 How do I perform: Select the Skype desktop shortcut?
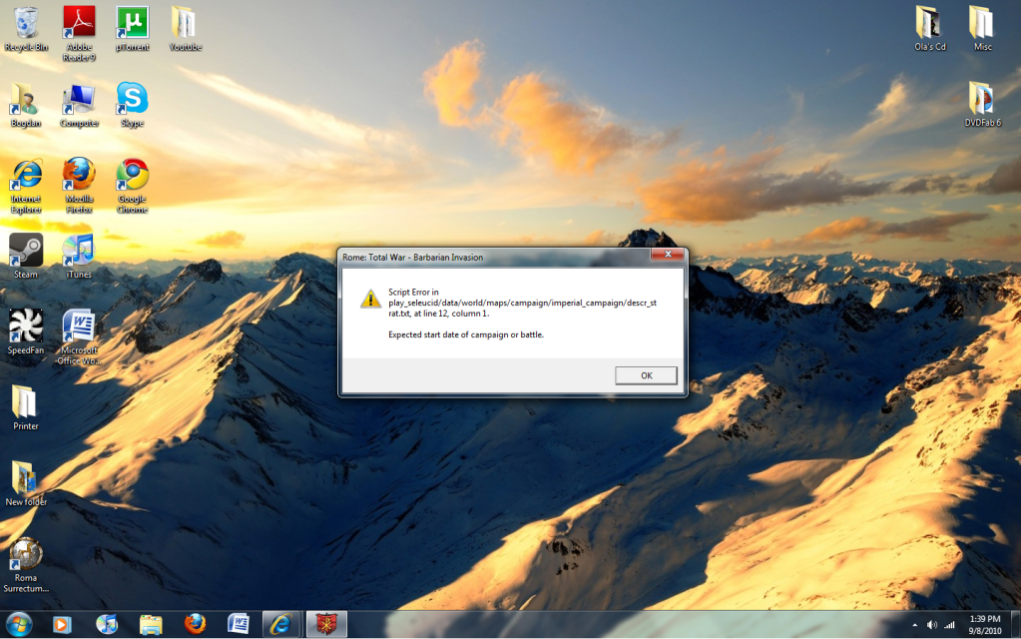pyautogui.click(x=132, y=99)
